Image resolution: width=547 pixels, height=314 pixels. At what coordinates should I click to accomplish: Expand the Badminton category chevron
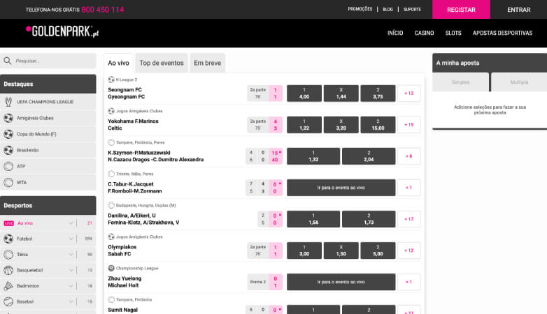71,286
